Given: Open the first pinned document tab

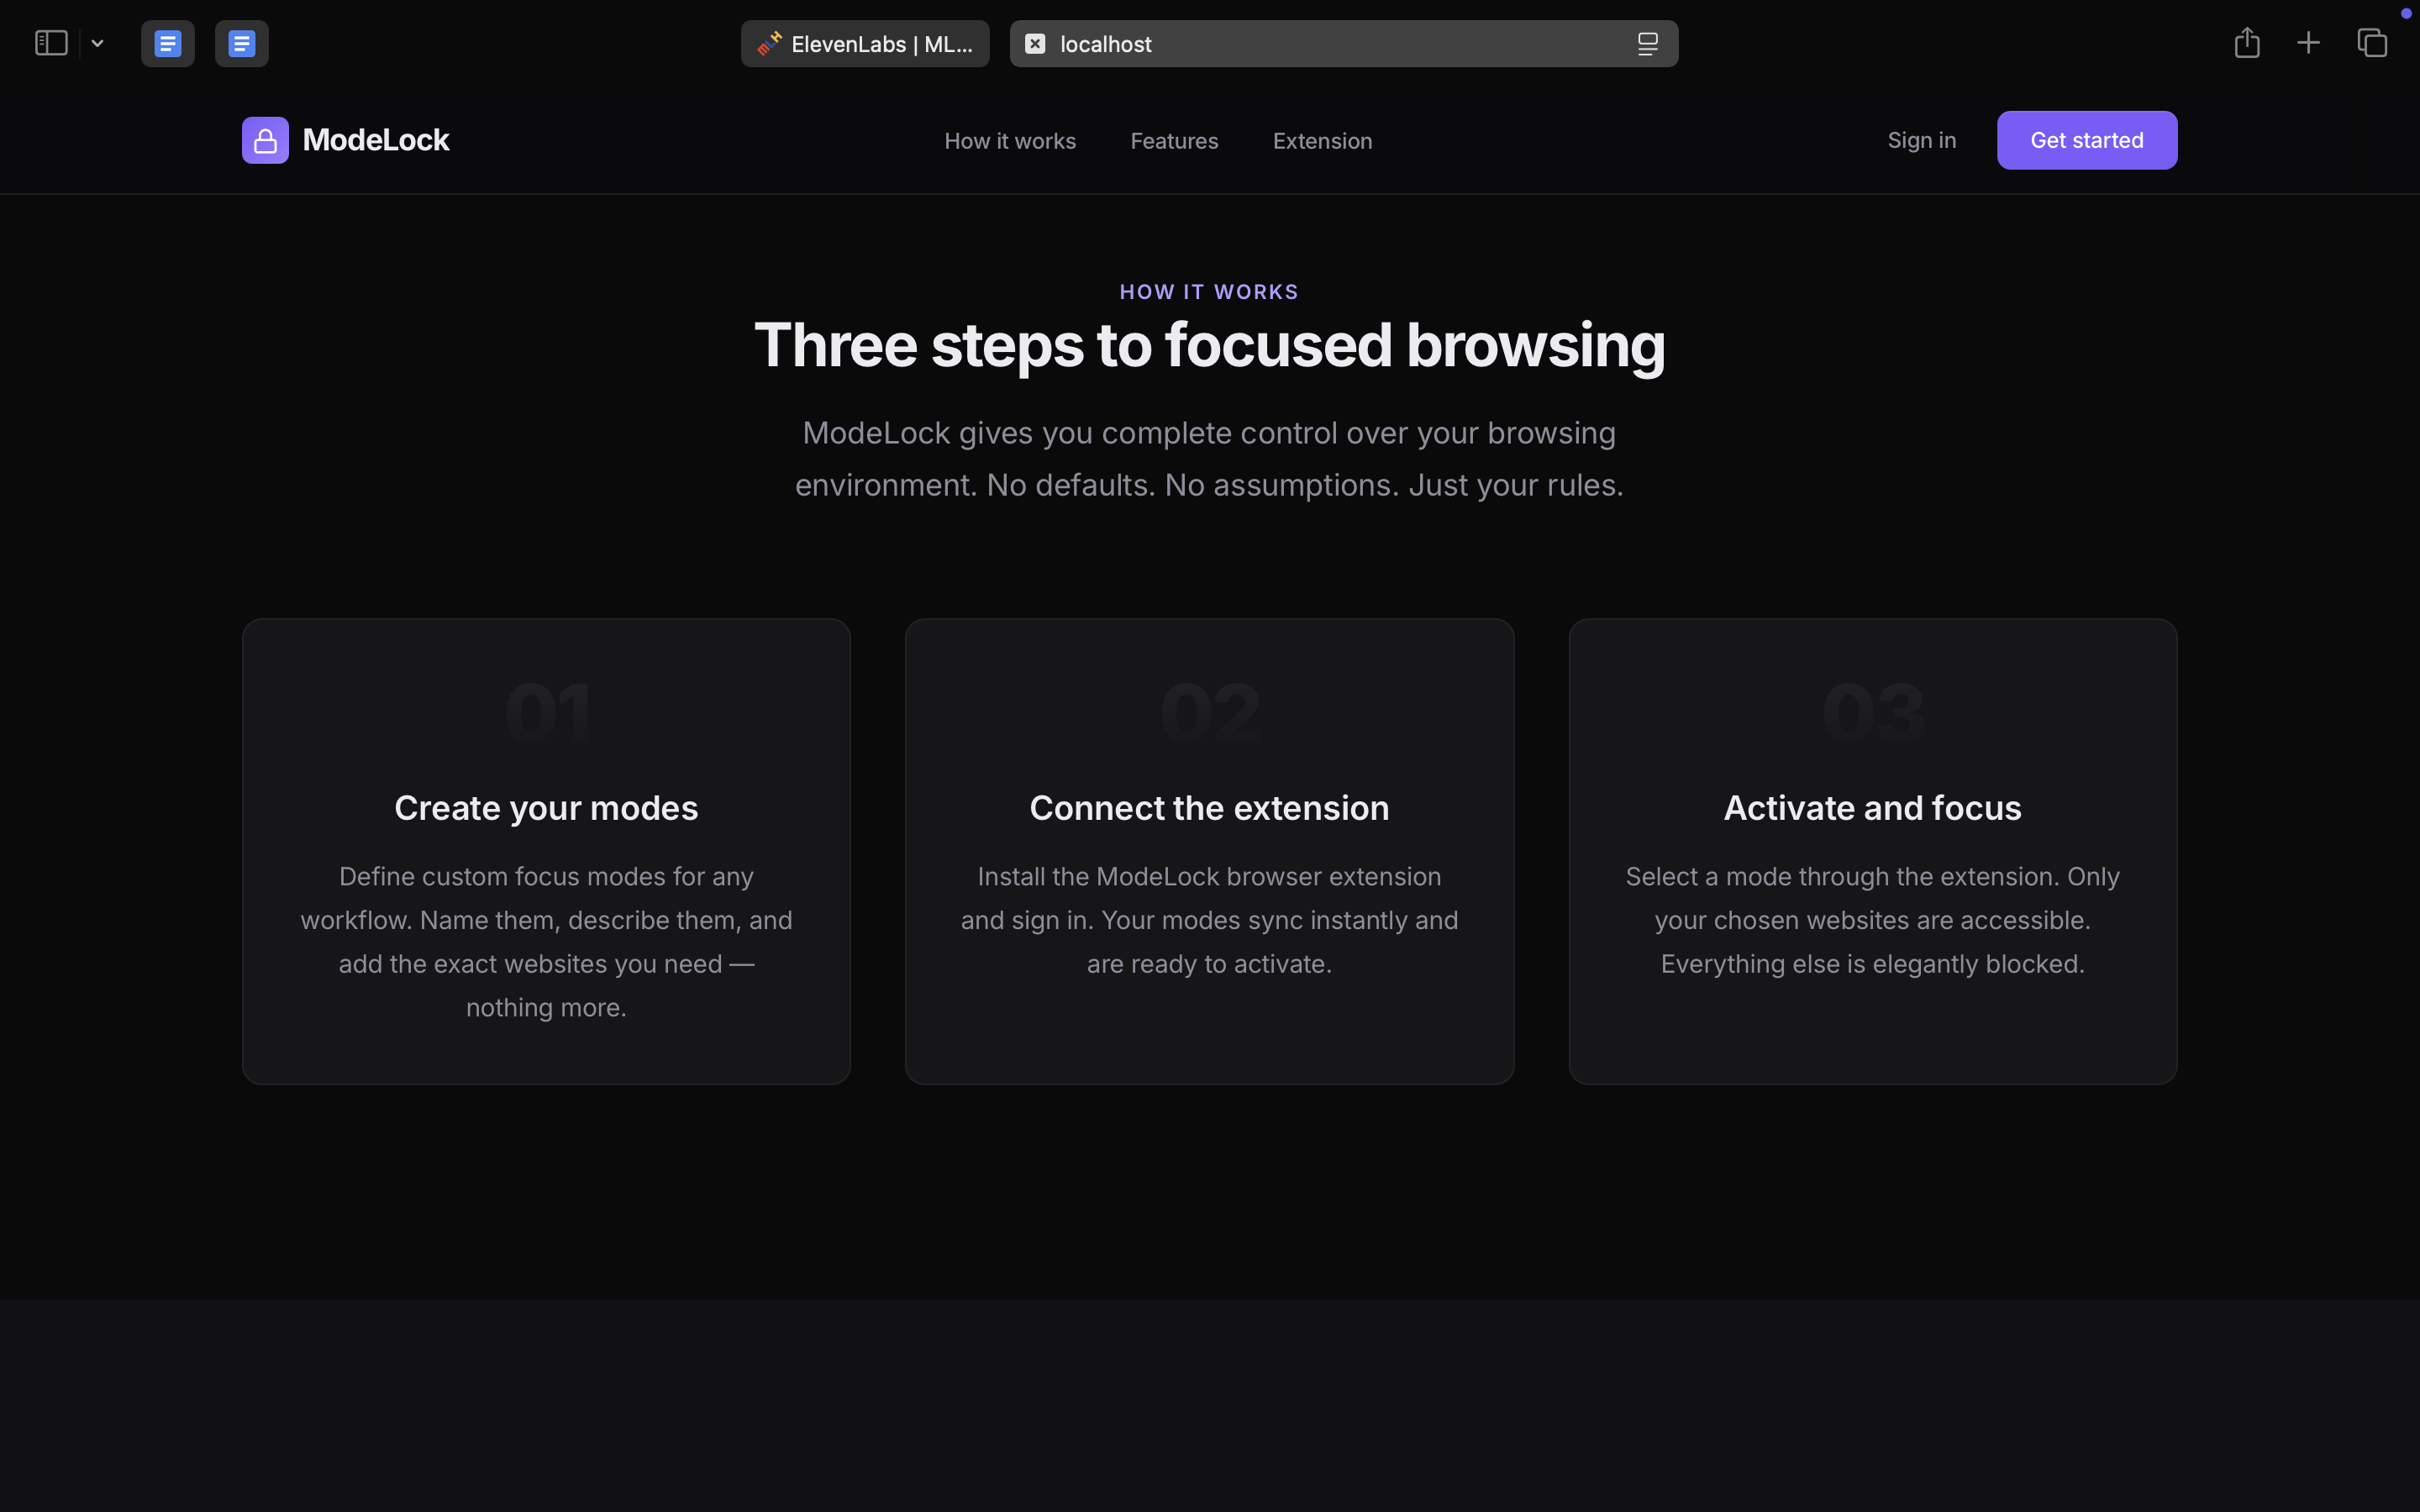Looking at the screenshot, I should 168,43.
